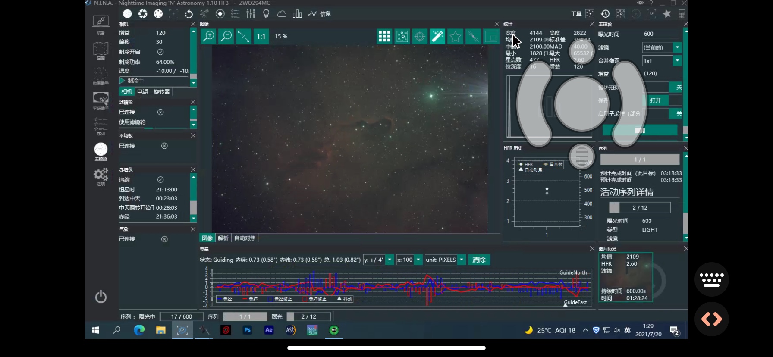Toggle 保存 save switch showing 打开
The width and height of the screenshot is (773, 357).
(655, 100)
